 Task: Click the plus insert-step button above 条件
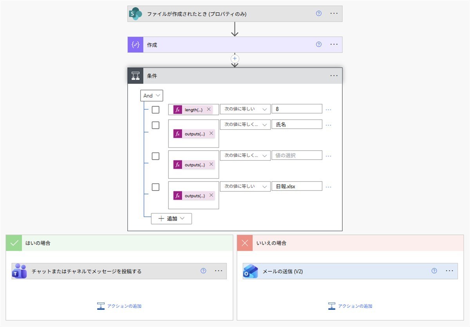pyautogui.click(x=235, y=58)
